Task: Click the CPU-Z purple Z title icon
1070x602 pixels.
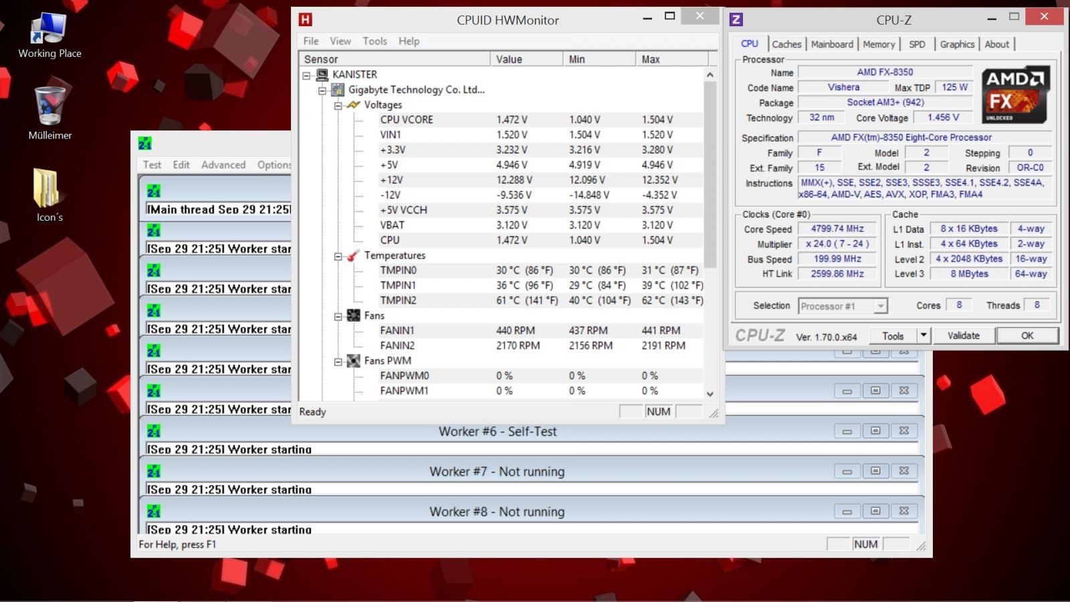Action: pyautogui.click(x=736, y=19)
